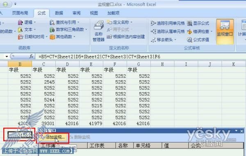Expand the 逻辑 dropdown arrow
The width and height of the screenshot is (246, 156).
click(35, 23)
